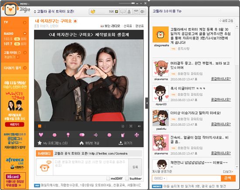
Task: Expand 다시보기/듣기 sidebar arrow
Action: point(25,68)
